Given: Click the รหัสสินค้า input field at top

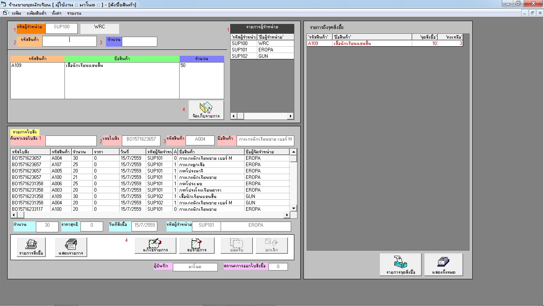Looking at the screenshot, I should [x=69, y=41].
